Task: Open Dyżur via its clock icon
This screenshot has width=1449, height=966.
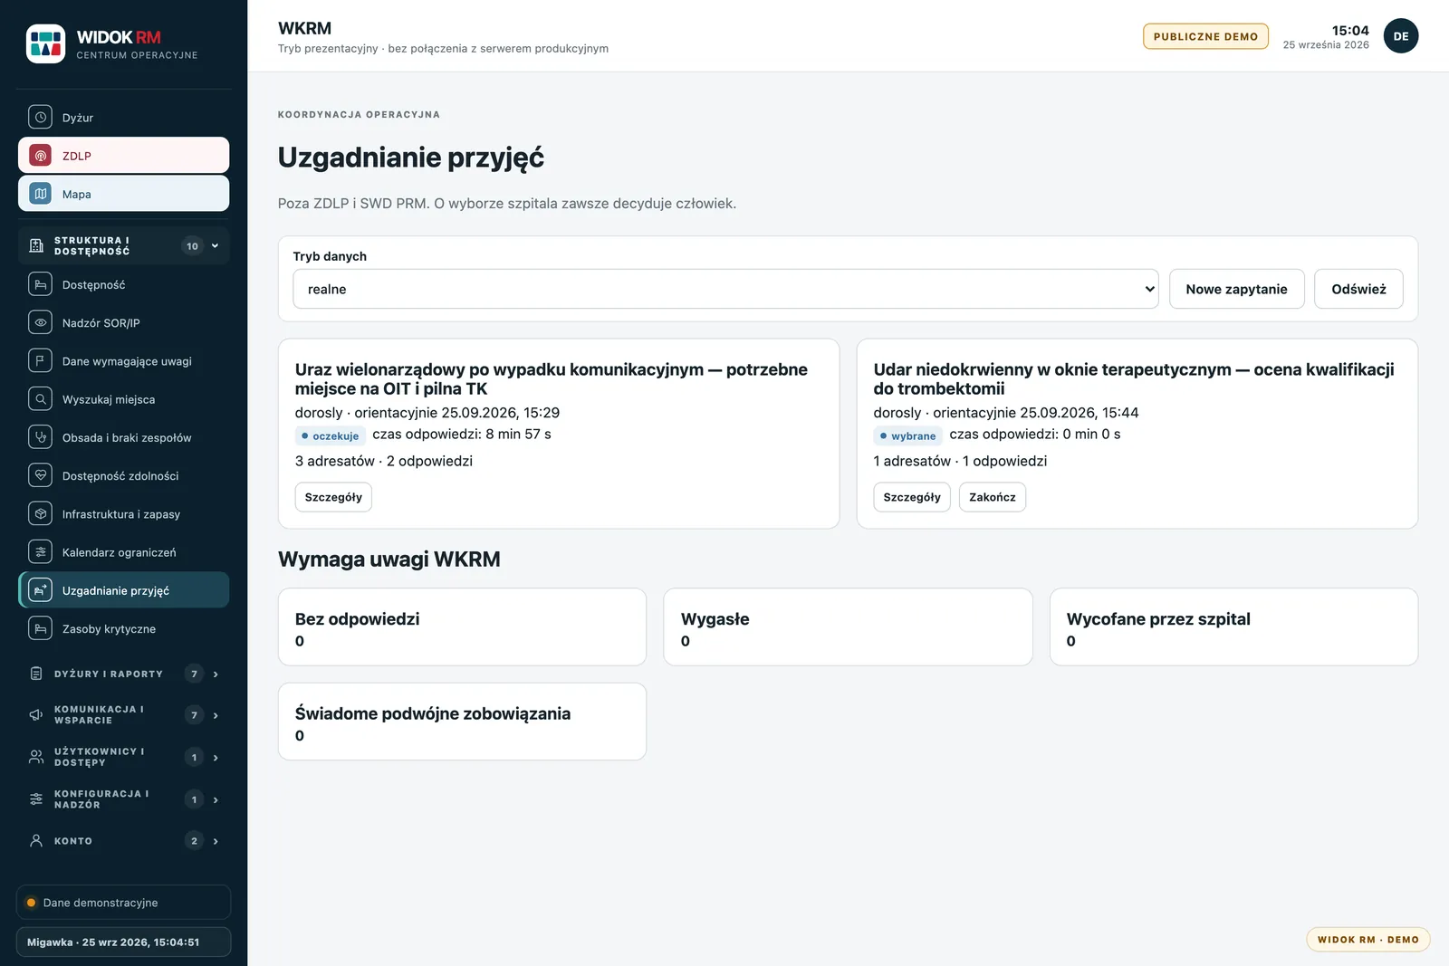Action: pos(40,118)
